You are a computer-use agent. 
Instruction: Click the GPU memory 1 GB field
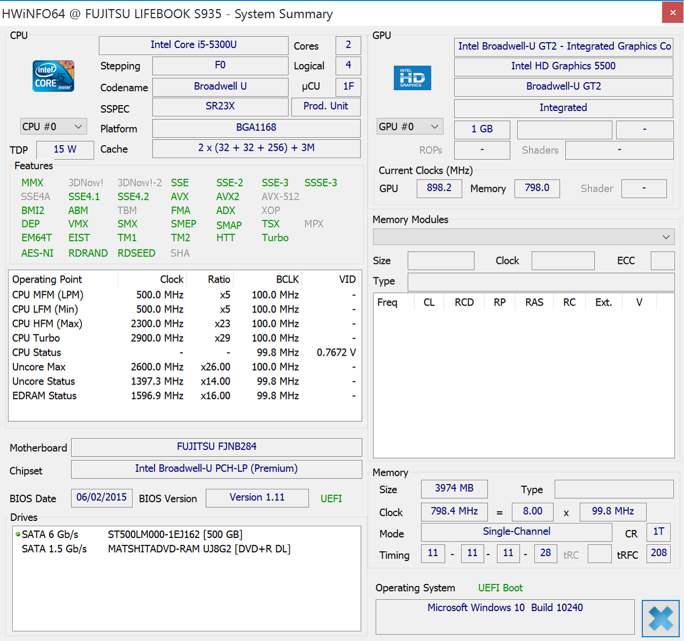pos(482,129)
